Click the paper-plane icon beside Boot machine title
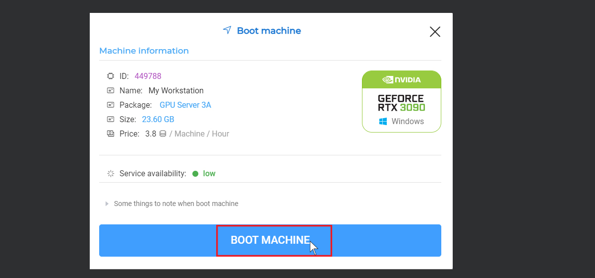The height and width of the screenshot is (278, 595). click(227, 30)
